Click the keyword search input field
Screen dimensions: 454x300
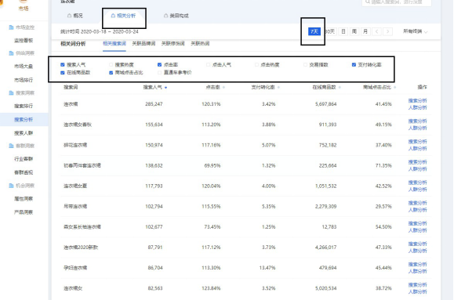(397, 2)
